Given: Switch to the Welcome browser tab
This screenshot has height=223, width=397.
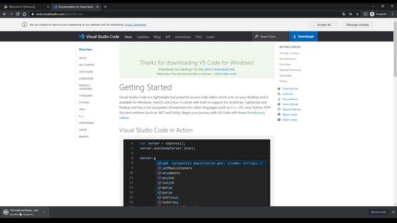Looking at the screenshot, I should pyautogui.click(x=25, y=7).
